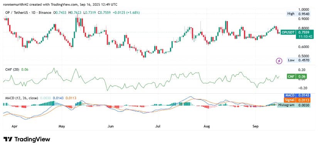Click the Jul label on time axis

tap(158, 126)
